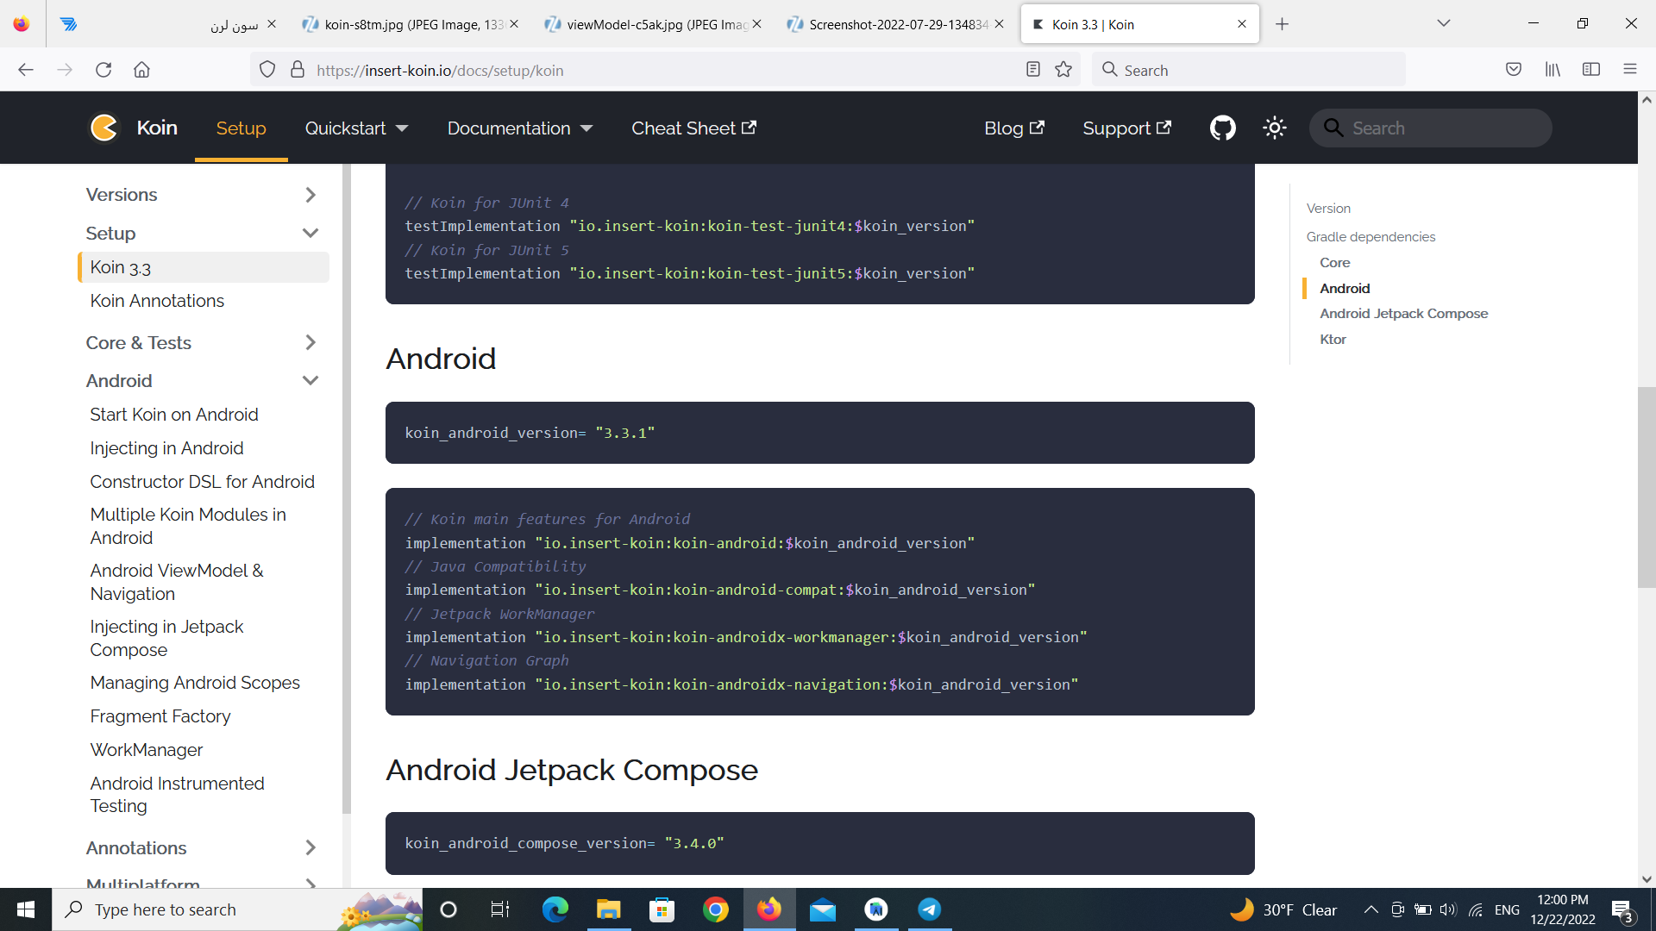Screen dimensions: 1656x931
Task: Click Windows taskbar search box
Action: [237, 909]
